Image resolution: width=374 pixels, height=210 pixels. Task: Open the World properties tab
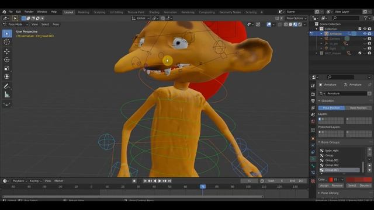pos(313,121)
